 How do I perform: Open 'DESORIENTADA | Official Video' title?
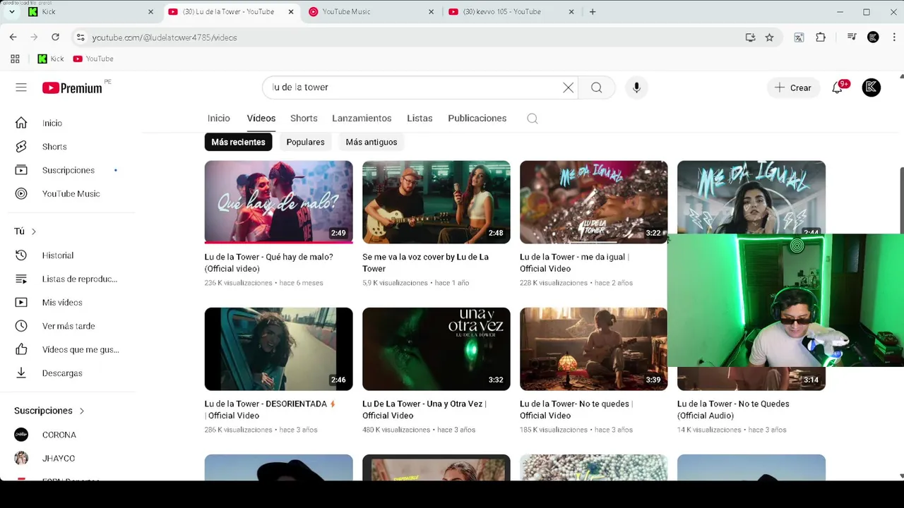coord(270,409)
